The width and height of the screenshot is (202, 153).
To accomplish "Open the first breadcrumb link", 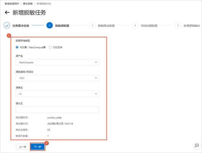I will 12,4.
